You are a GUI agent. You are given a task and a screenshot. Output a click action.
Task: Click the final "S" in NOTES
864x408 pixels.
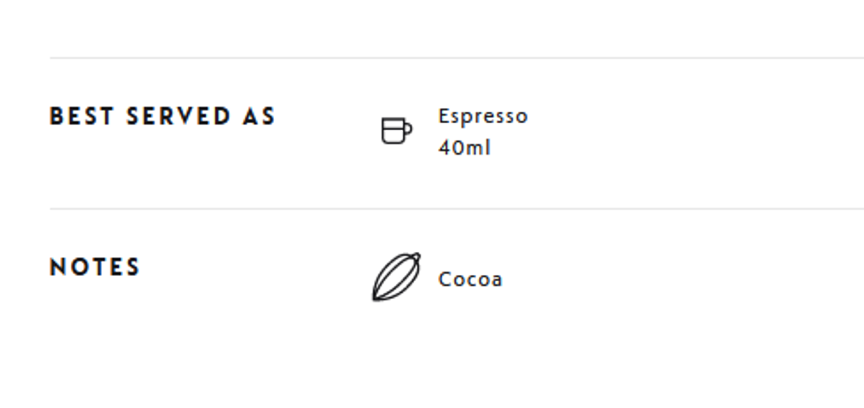click(133, 267)
